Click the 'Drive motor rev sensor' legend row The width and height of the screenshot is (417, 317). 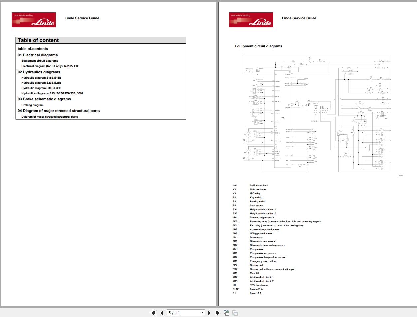coord(254,241)
